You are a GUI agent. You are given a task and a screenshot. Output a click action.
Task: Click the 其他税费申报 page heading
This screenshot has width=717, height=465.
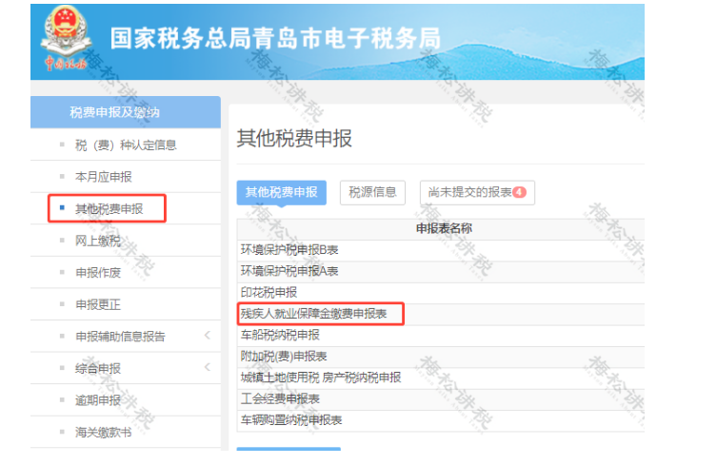point(294,138)
